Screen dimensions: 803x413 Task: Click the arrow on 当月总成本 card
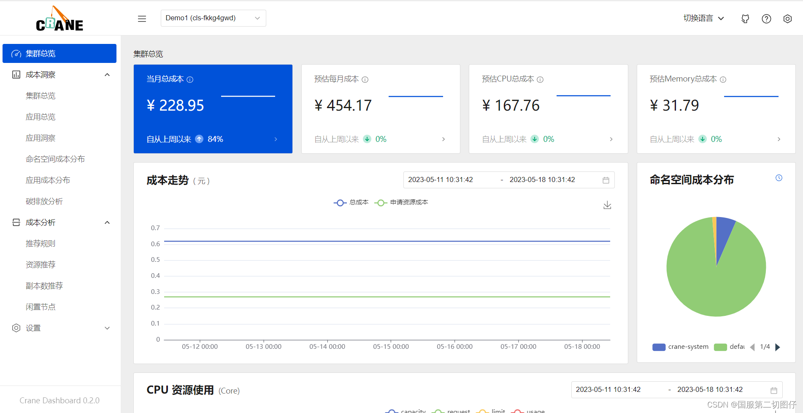coord(276,139)
